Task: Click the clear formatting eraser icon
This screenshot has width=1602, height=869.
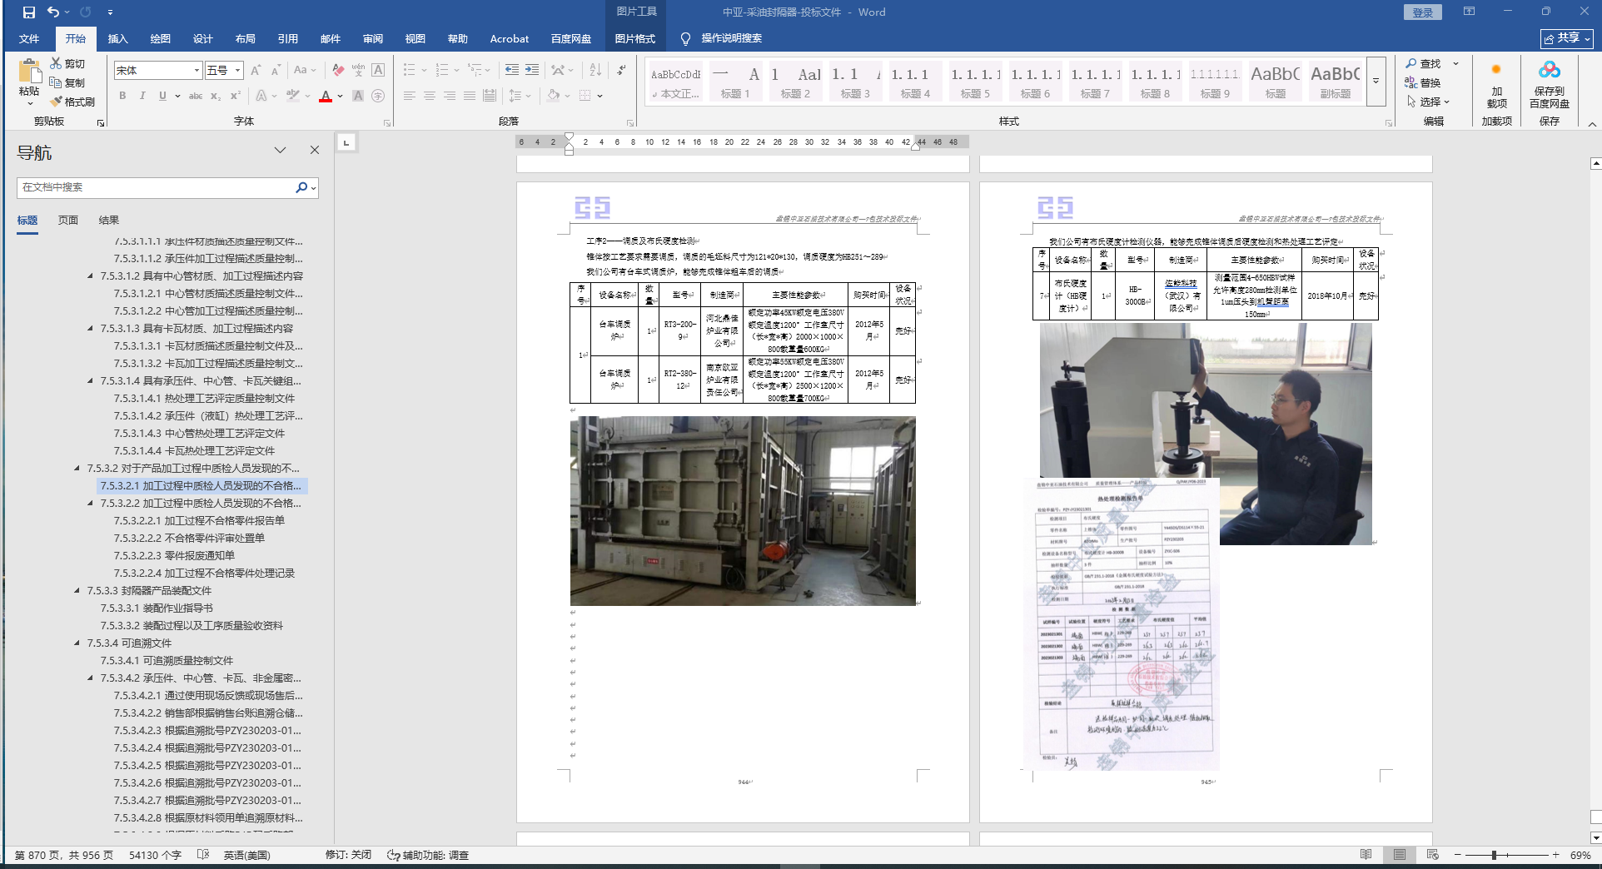Action: point(338,70)
